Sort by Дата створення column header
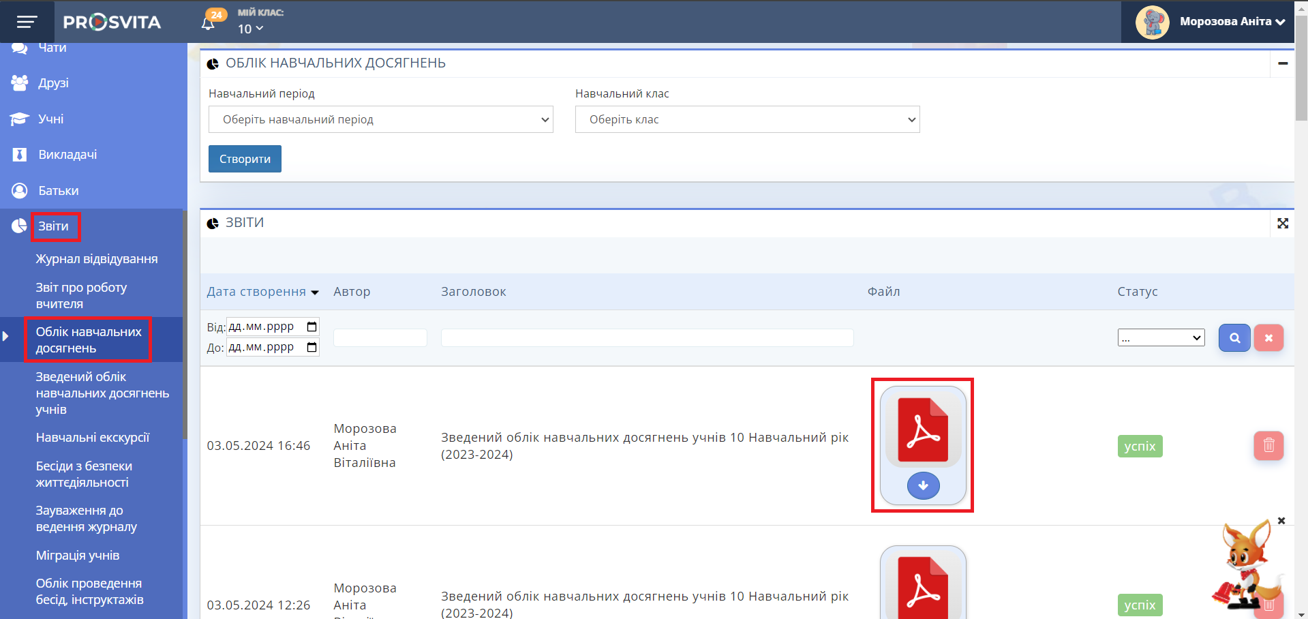The image size is (1308, 619). 256,292
